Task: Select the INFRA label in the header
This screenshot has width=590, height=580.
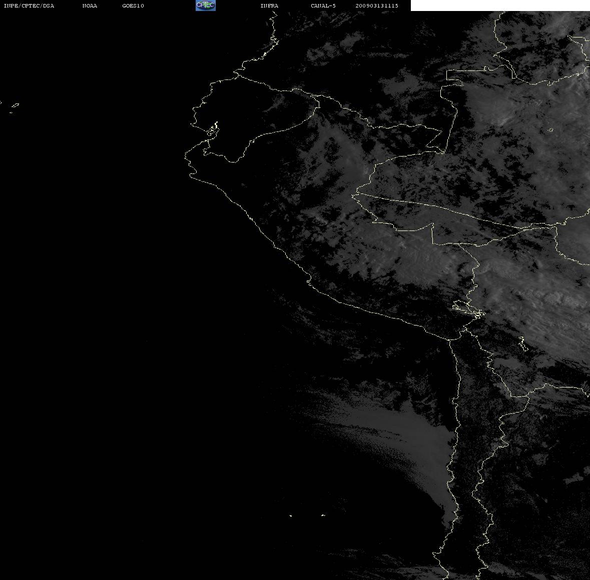Action: (x=269, y=5)
